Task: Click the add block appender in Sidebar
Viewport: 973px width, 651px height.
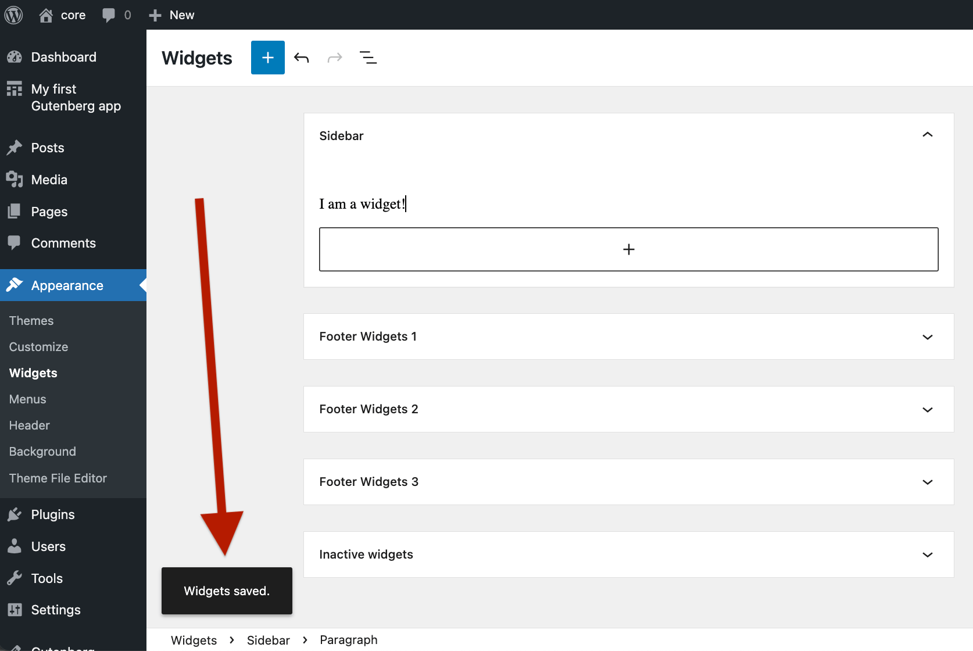Action: click(628, 249)
